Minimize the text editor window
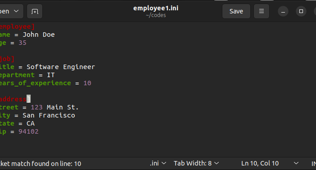 point(283,12)
